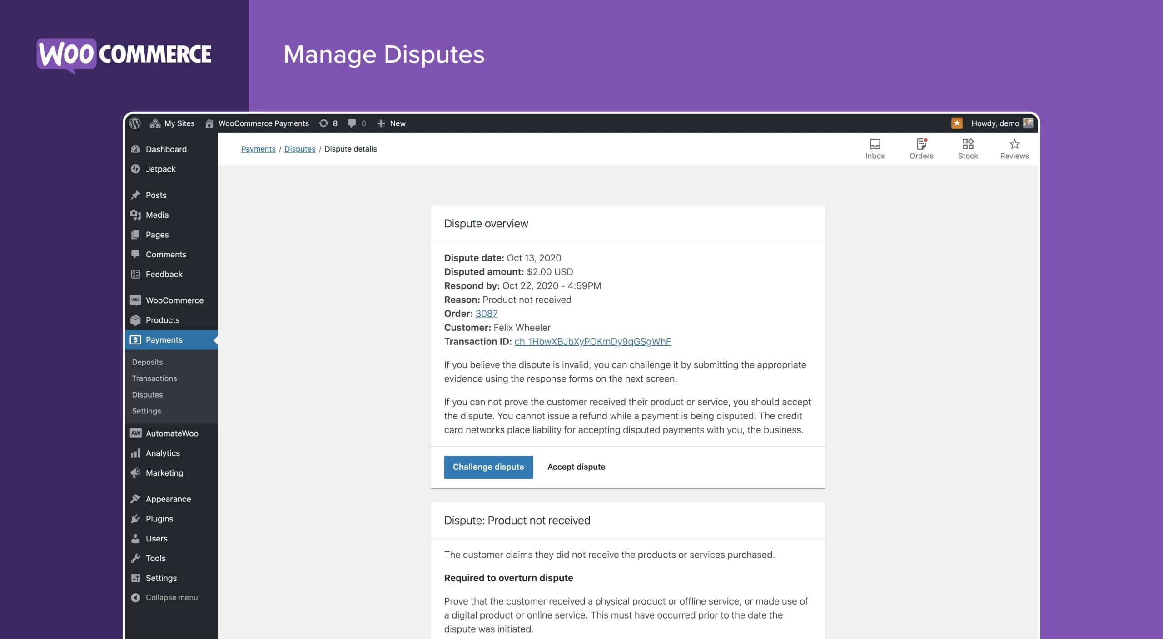The width and height of the screenshot is (1163, 639).
Task: Open the Howdy, demo account menu
Action: coord(995,123)
